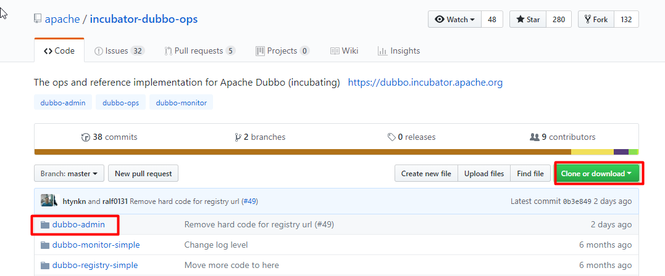
Task: Click the contributors people icon
Action: point(534,137)
